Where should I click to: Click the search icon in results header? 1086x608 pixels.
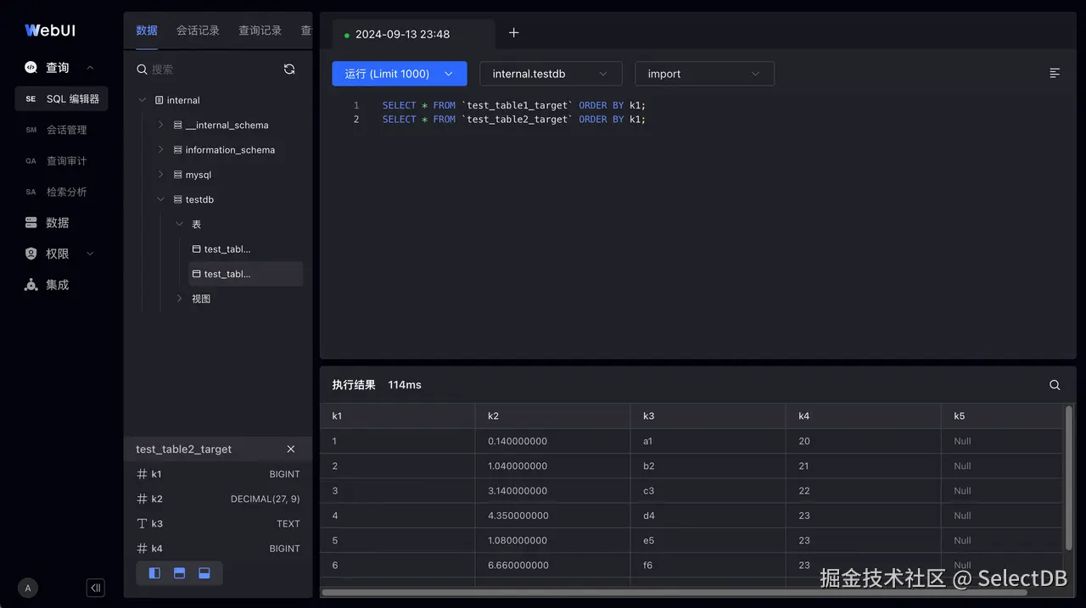[1055, 385]
